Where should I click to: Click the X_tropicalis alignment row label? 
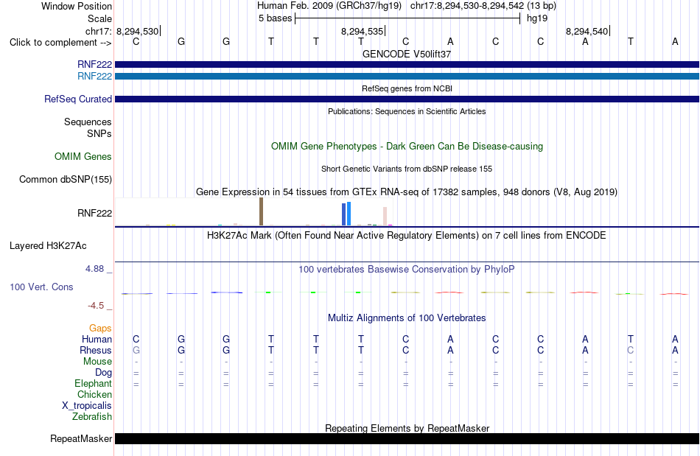click(87, 406)
